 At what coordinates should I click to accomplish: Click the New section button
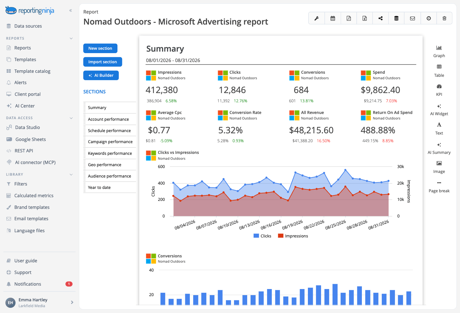(100, 48)
